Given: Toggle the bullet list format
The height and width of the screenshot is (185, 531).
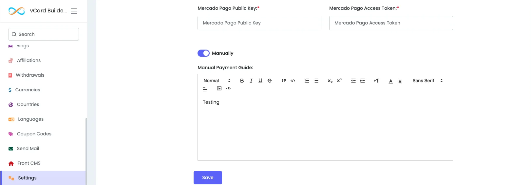Looking at the screenshot, I should coord(316,81).
